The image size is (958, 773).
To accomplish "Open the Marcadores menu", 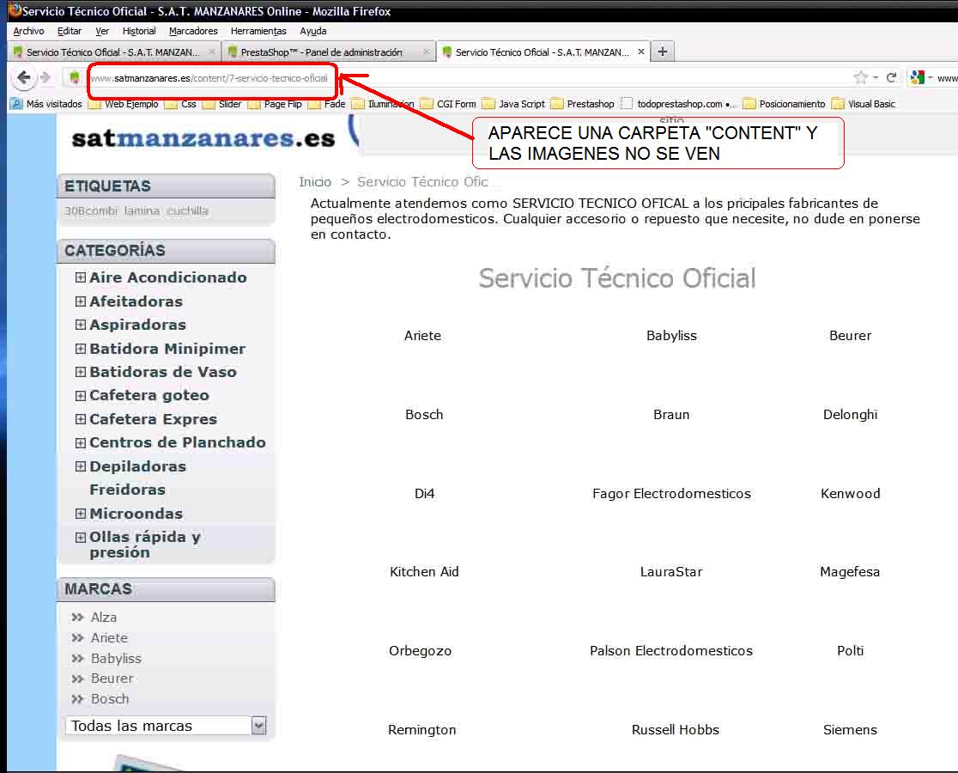I will point(193,31).
